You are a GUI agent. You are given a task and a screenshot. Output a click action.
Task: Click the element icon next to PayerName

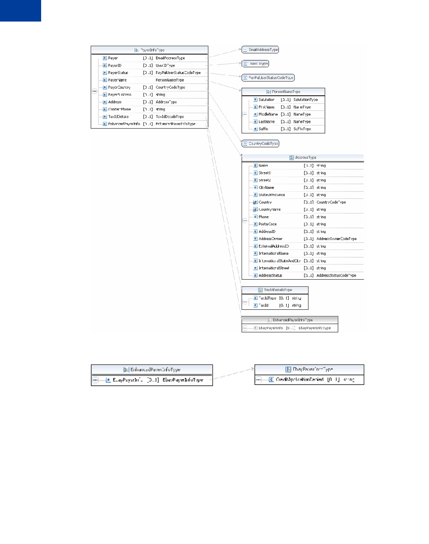[x=105, y=80]
